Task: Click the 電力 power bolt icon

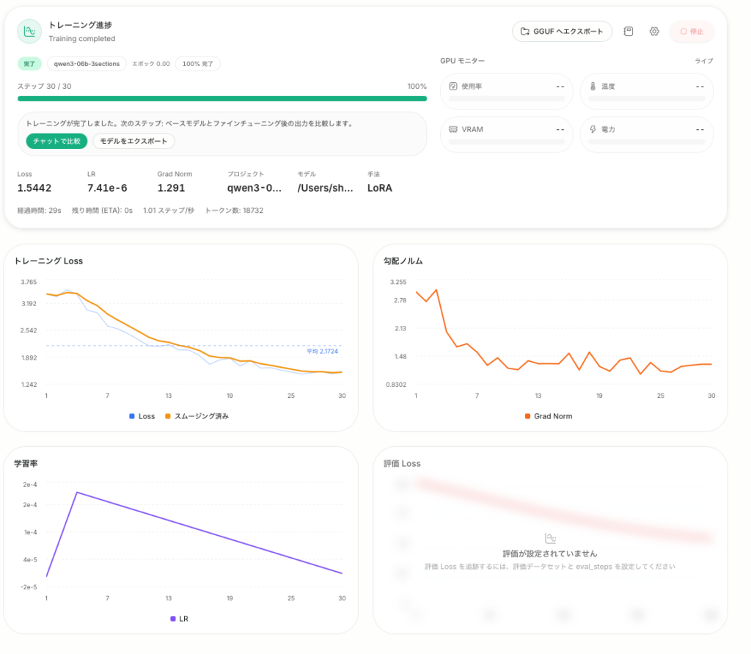Action: pyautogui.click(x=593, y=129)
